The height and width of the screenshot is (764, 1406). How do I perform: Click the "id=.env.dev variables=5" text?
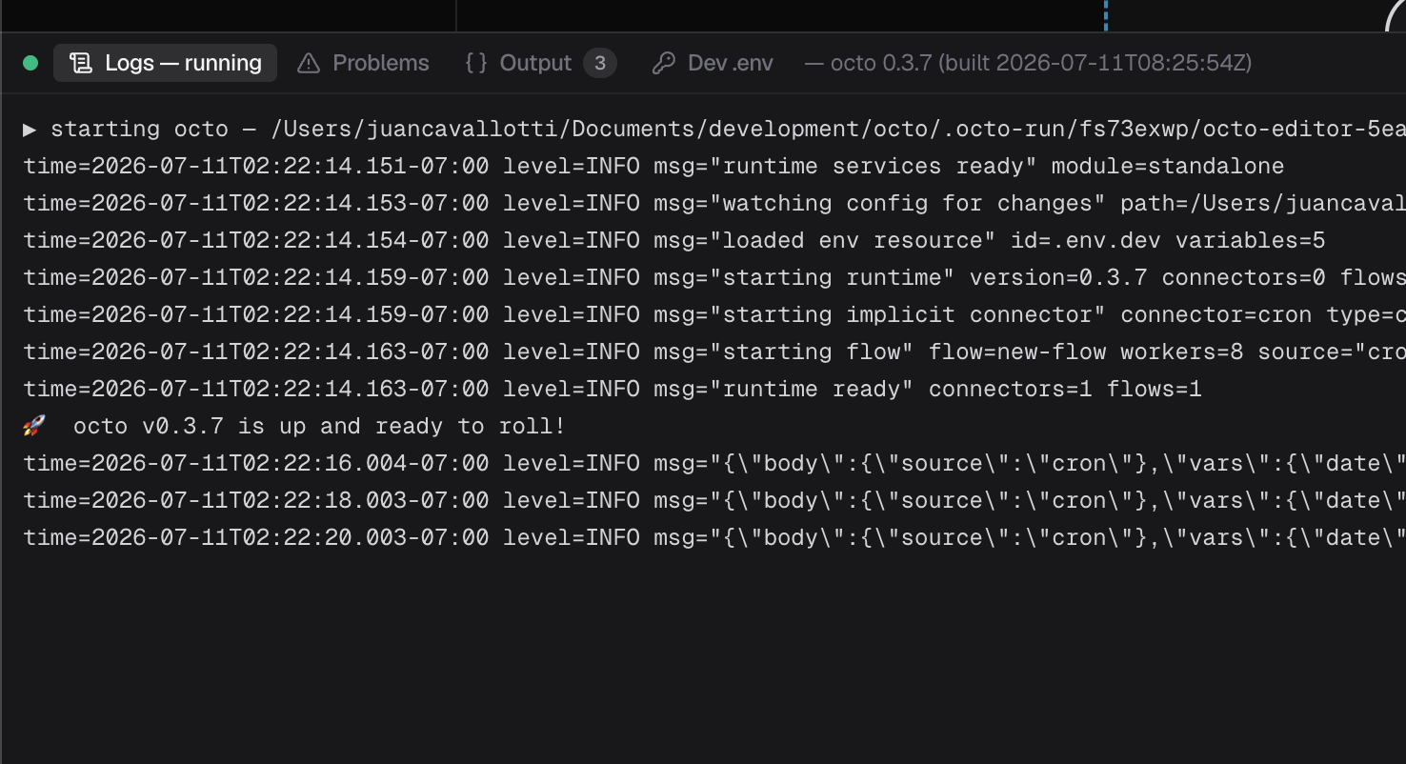(1168, 240)
